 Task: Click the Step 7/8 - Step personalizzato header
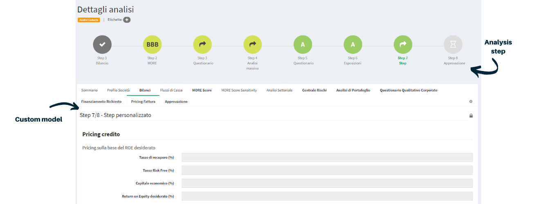116,115
